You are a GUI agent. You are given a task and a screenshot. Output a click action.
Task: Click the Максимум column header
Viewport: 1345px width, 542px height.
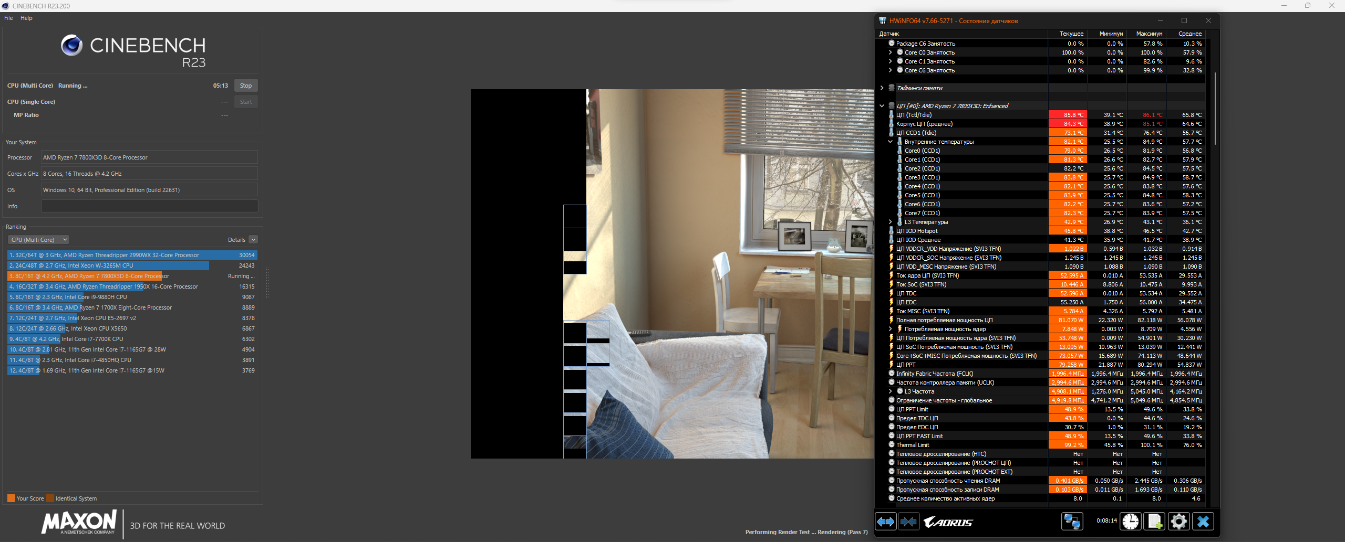click(1146, 34)
